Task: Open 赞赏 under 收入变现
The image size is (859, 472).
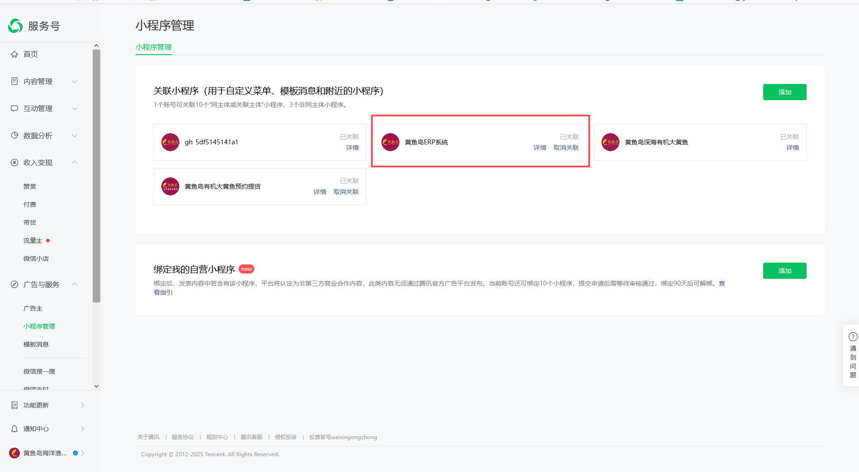Action: click(x=30, y=186)
